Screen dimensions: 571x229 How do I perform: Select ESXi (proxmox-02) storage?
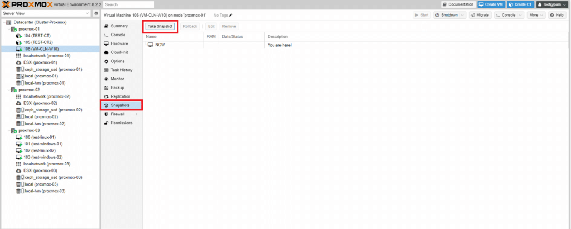pyautogui.click(x=41, y=103)
